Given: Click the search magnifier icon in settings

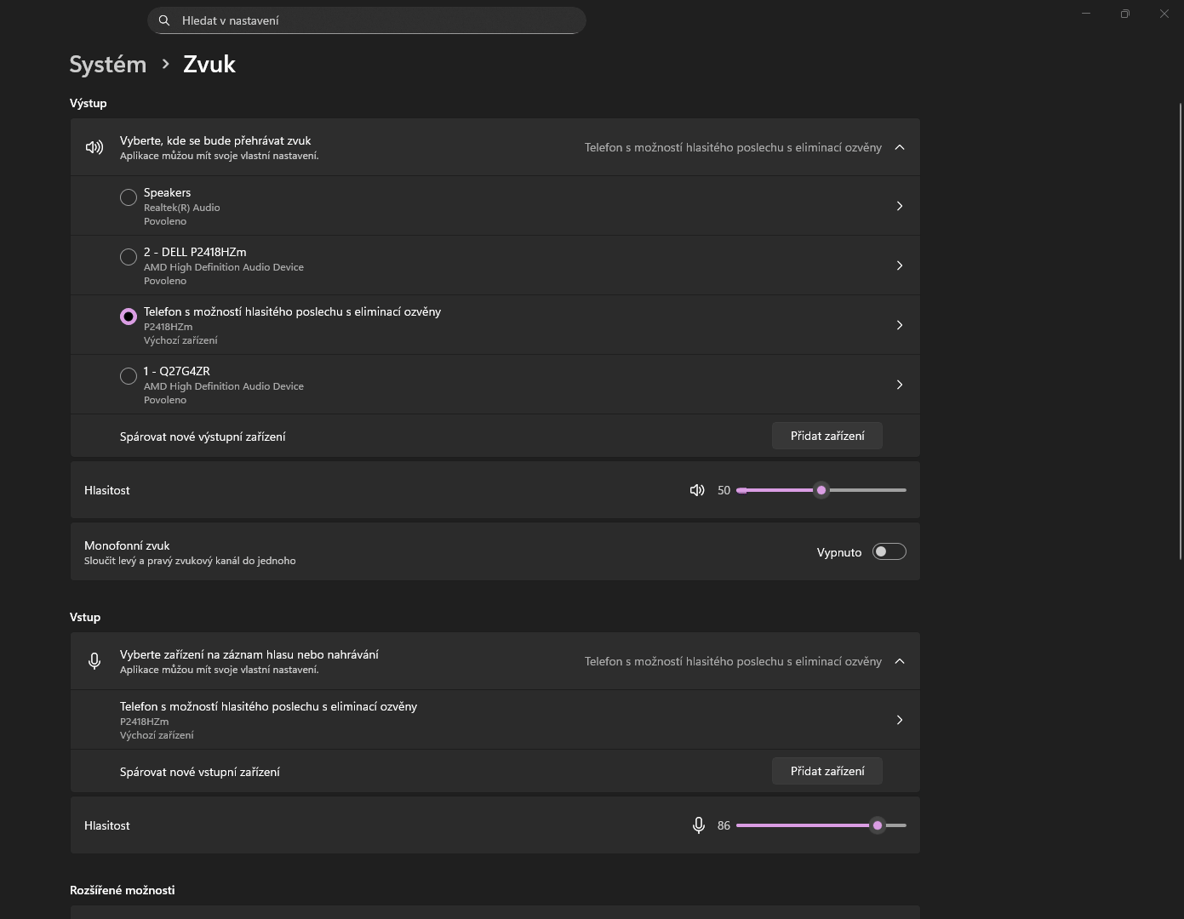Looking at the screenshot, I should (164, 20).
